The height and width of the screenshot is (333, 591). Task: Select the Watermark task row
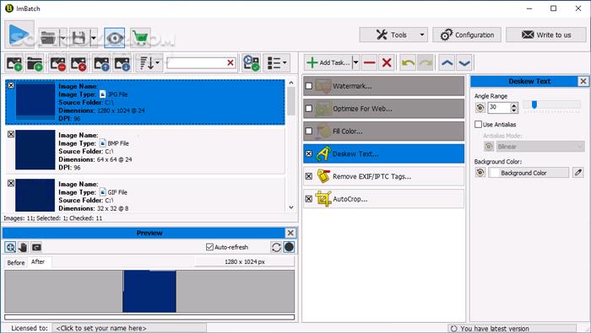(x=383, y=86)
